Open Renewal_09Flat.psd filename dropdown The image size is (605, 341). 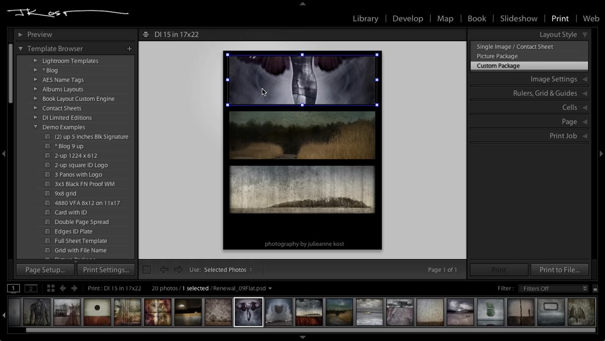click(x=243, y=289)
